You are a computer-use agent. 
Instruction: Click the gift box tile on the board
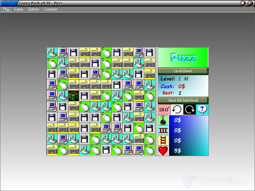pyautogui.click(x=74, y=95)
